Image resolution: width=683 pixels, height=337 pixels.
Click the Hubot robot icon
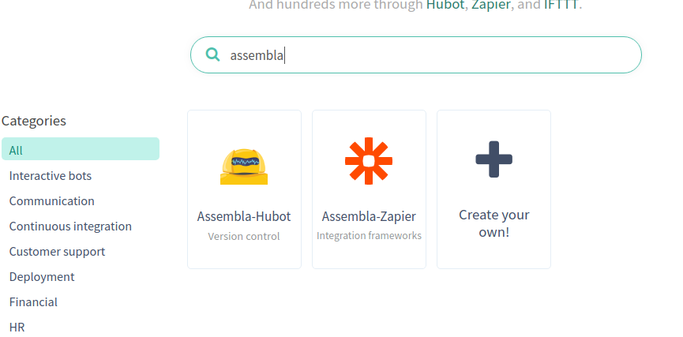tap(244, 167)
